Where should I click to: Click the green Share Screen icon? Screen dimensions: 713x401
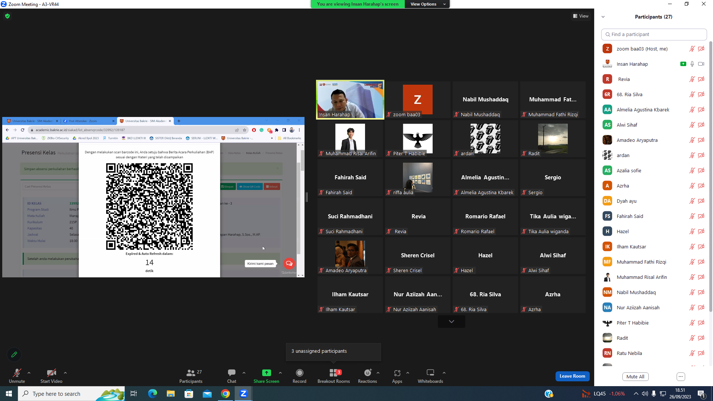tap(266, 373)
